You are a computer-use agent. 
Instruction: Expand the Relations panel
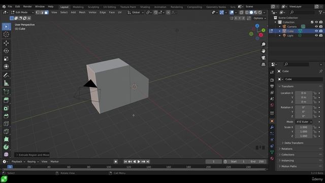click(286, 149)
